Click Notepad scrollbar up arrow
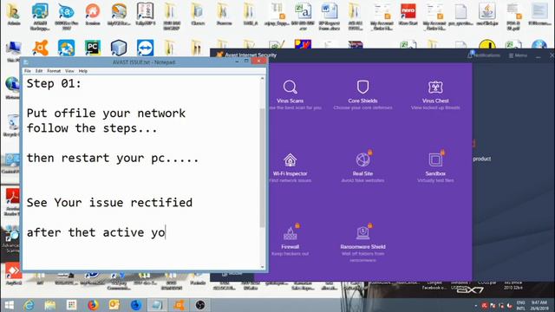 click(262, 79)
